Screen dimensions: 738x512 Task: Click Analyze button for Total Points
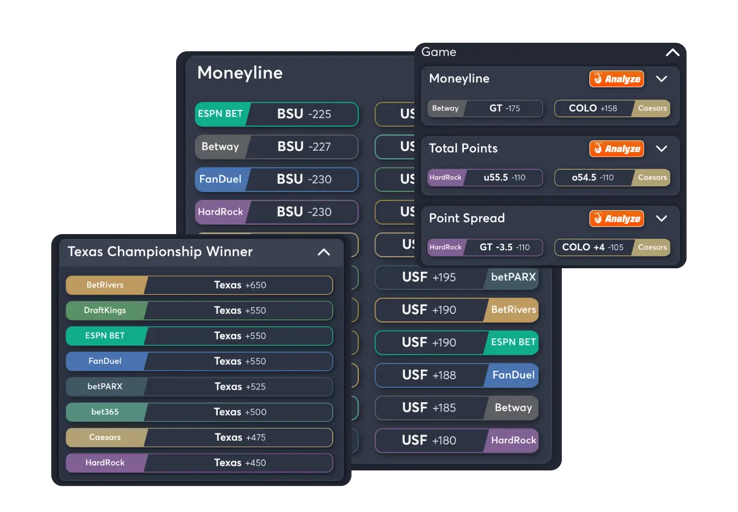[617, 149]
